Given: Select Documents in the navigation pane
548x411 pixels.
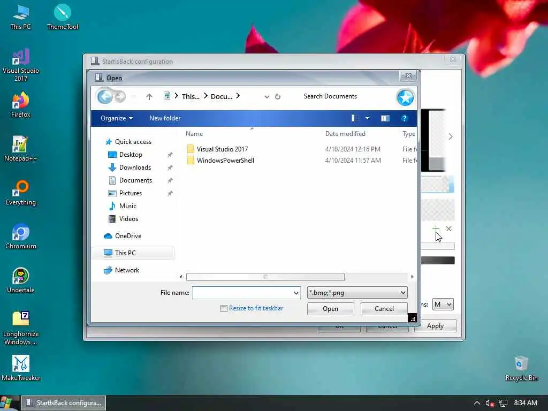Looking at the screenshot, I should click(x=131, y=180).
